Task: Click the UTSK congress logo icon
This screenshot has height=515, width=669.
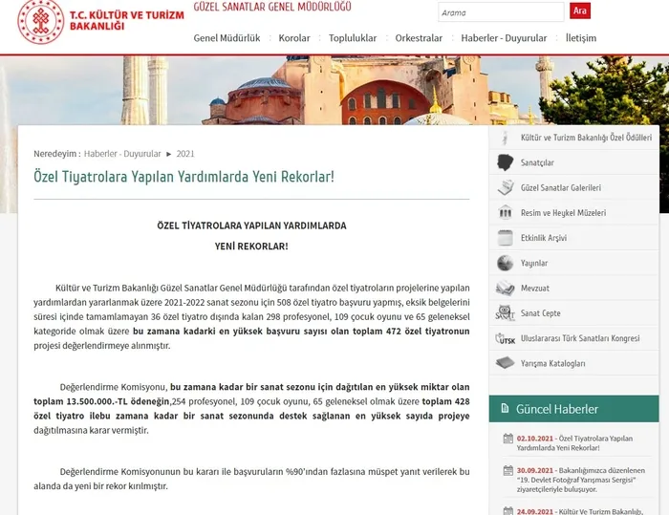Action: click(506, 338)
